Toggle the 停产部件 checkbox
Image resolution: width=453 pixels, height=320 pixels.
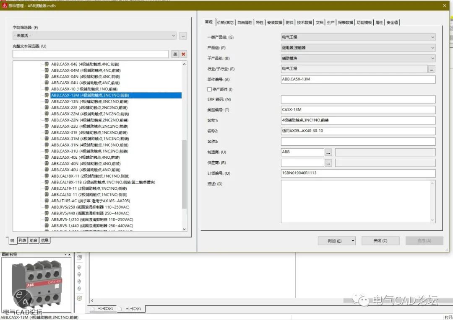209,90
